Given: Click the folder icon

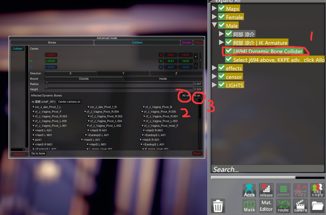Looking at the screenshot, I should [x=317, y=206].
